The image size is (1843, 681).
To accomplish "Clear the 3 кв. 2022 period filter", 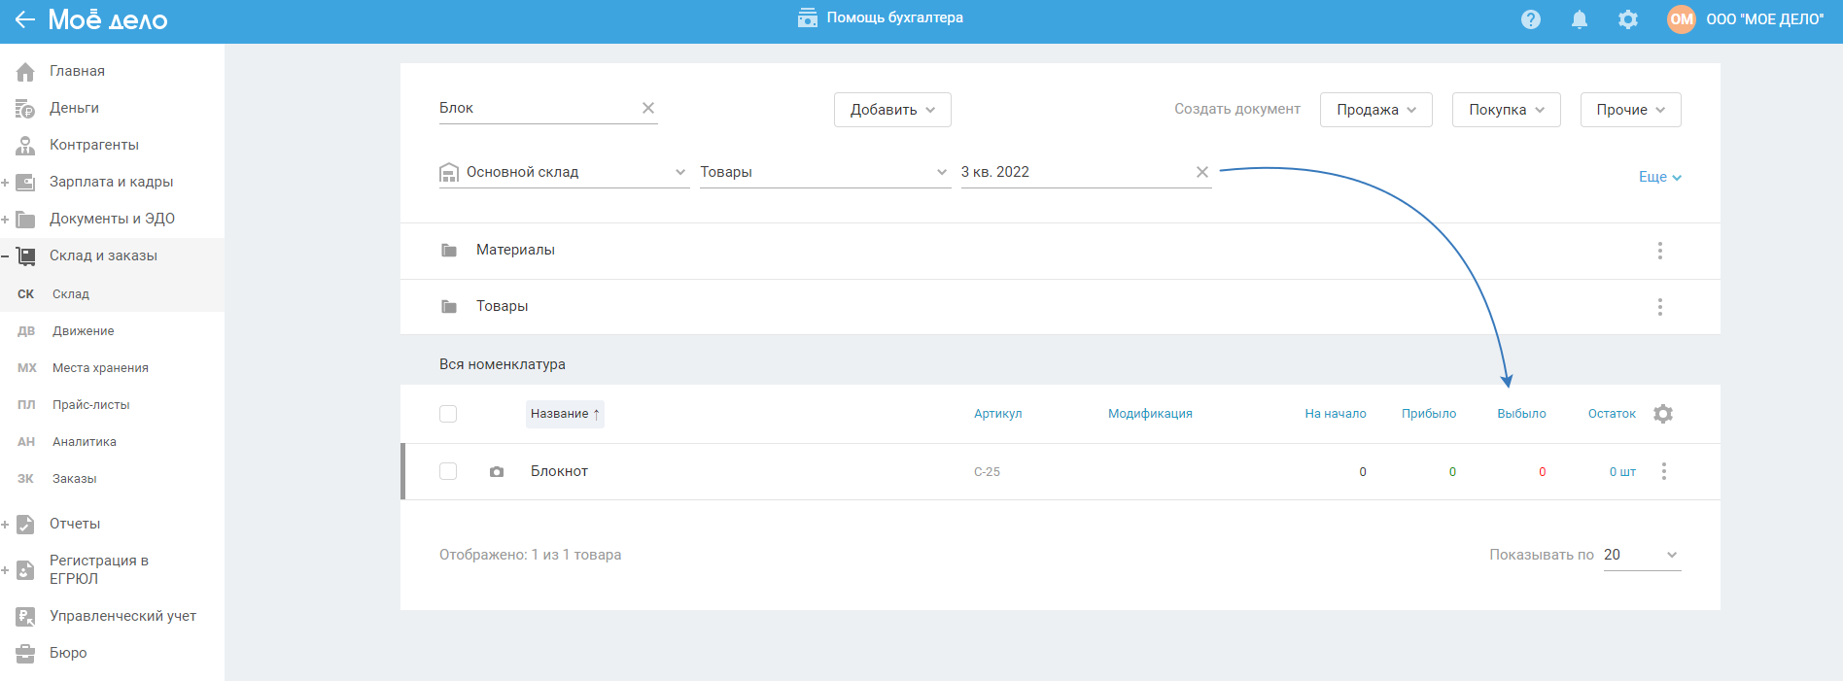I will tap(1202, 172).
